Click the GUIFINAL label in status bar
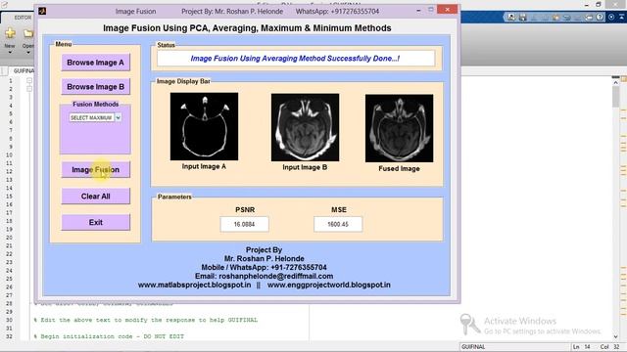The image size is (627, 352). [x=473, y=347]
